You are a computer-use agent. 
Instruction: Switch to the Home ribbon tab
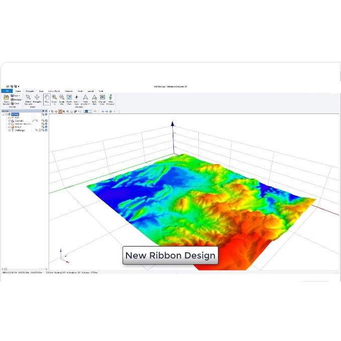(x=18, y=91)
